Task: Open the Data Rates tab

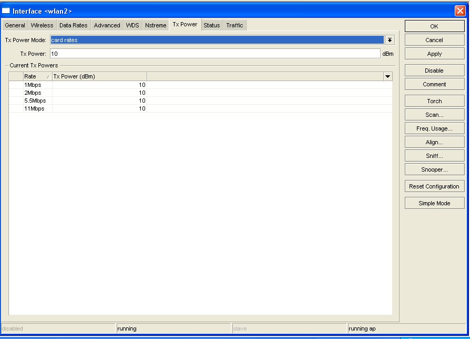Action: click(x=74, y=25)
